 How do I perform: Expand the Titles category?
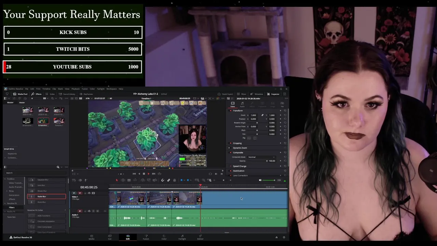[x=7, y=191]
